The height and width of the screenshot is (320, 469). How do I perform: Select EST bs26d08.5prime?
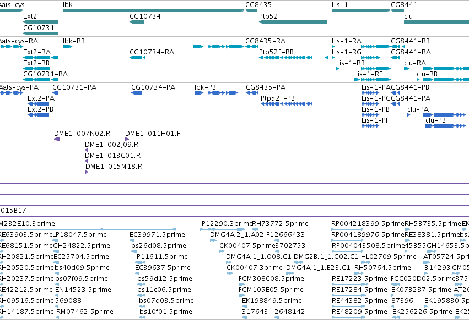(x=159, y=246)
